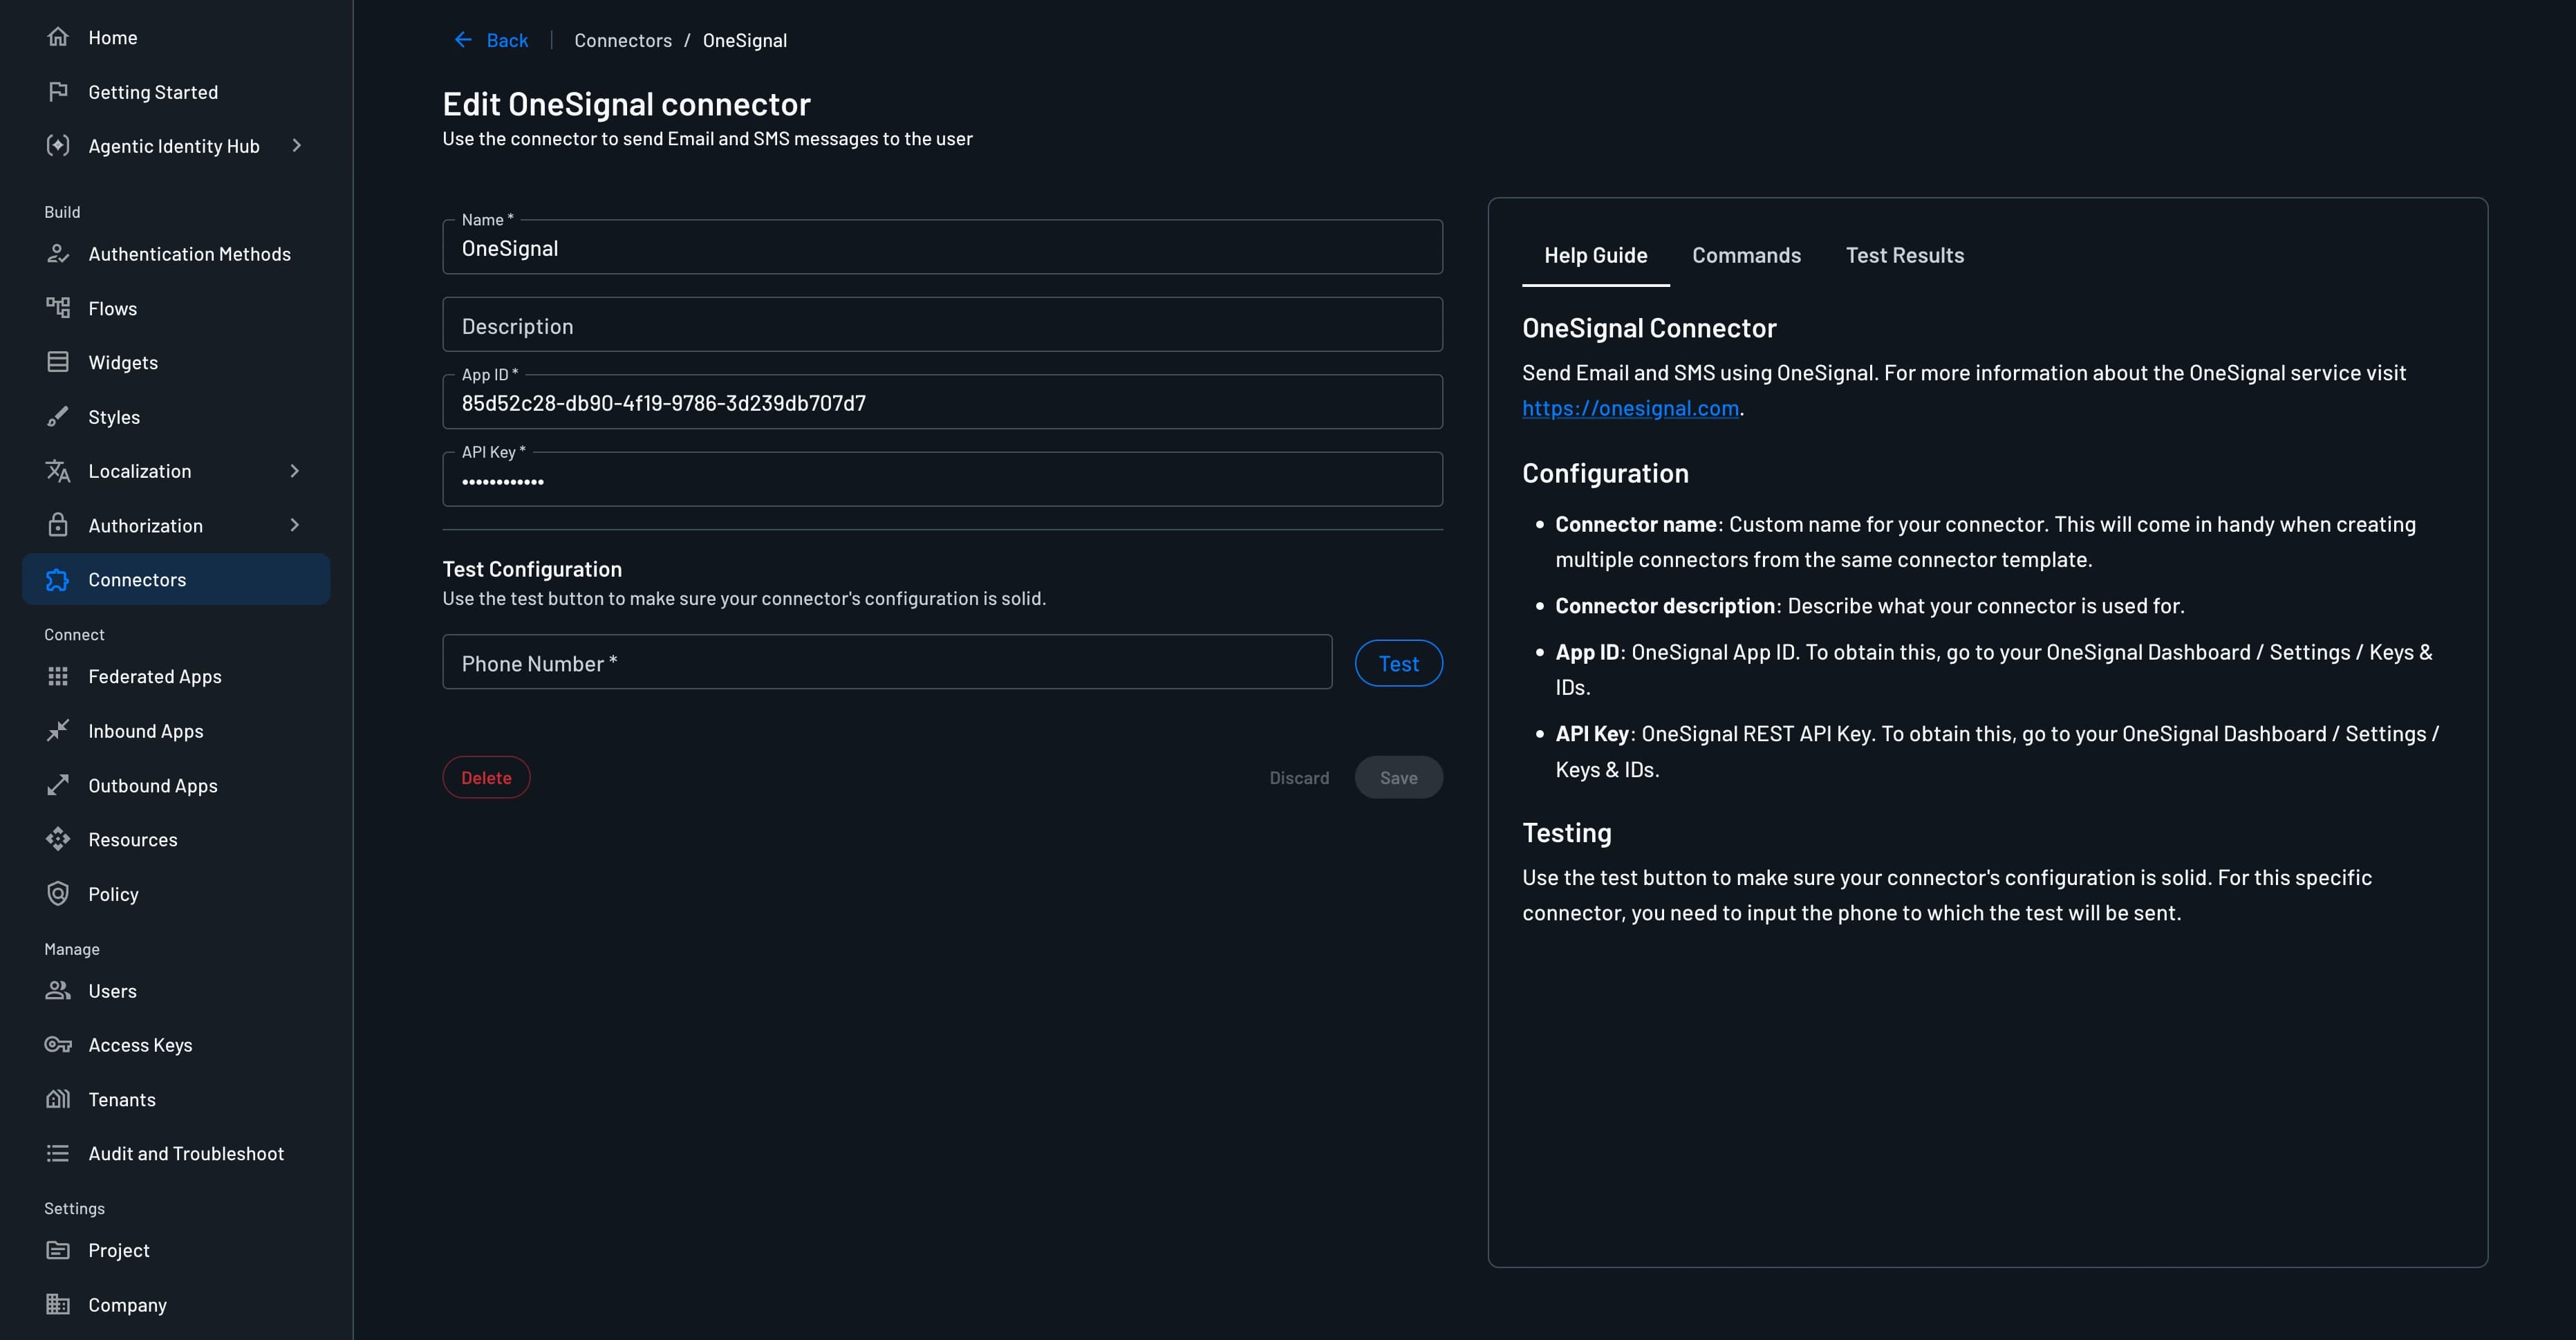Click the Save button

(x=1398, y=777)
